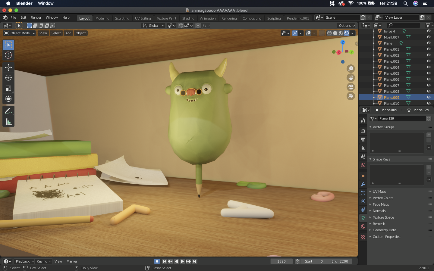Open the View Layer properties tab

click(x=363, y=148)
